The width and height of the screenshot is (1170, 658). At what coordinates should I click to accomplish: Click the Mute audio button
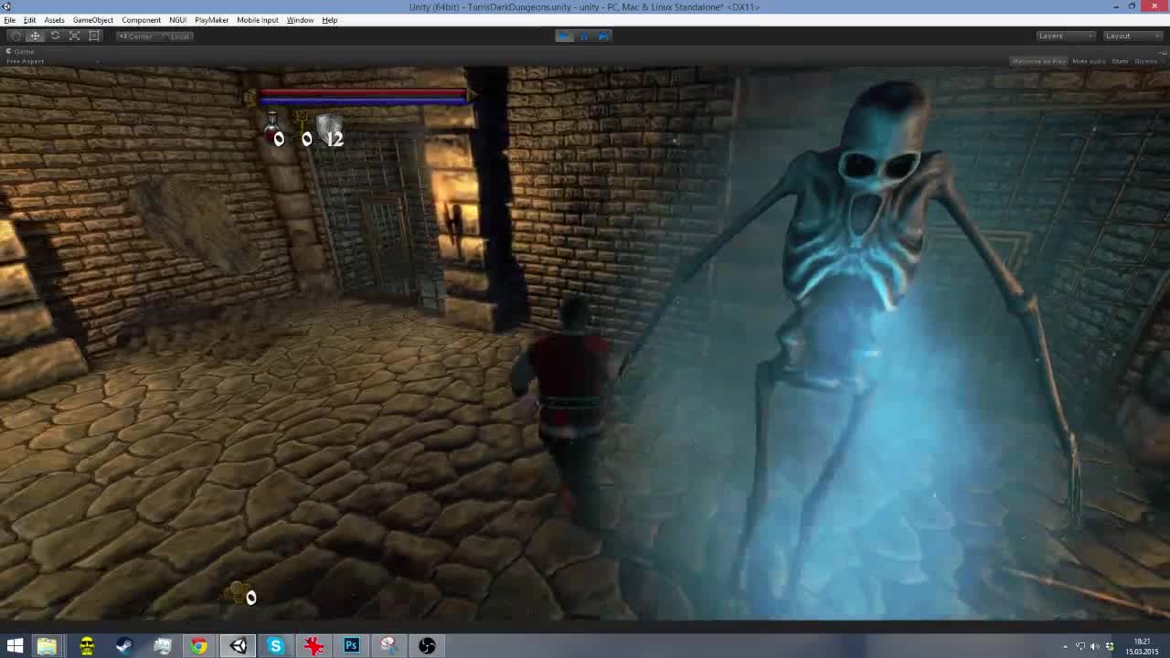click(1089, 61)
